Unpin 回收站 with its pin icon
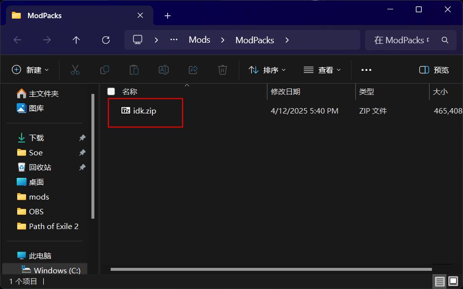This screenshot has height=289, width=463. (83, 167)
